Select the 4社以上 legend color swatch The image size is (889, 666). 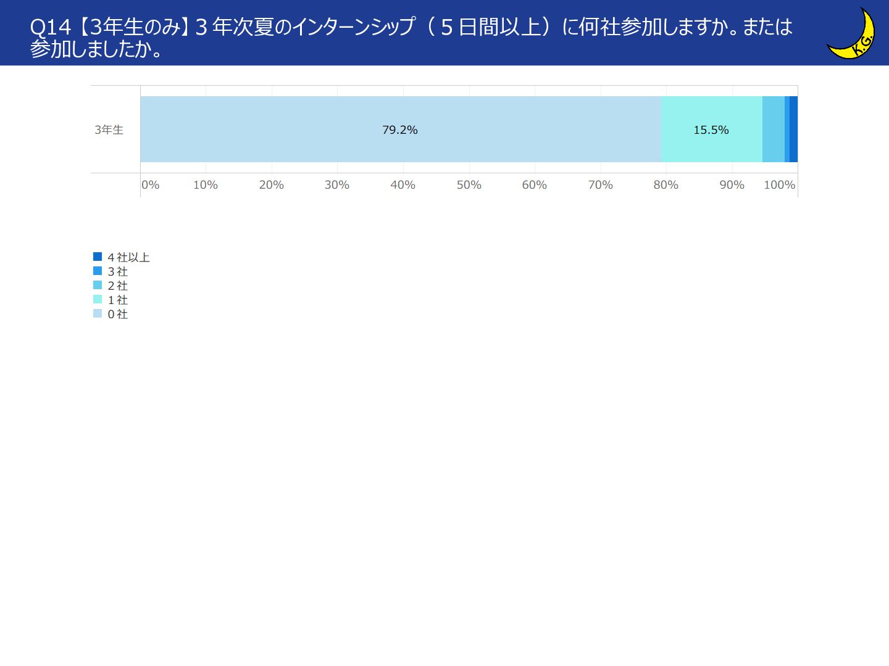click(98, 257)
